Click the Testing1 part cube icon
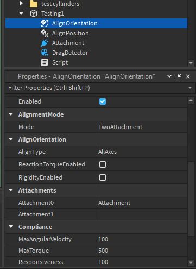This screenshot has height=269, width=196. [x=34, y=14]
